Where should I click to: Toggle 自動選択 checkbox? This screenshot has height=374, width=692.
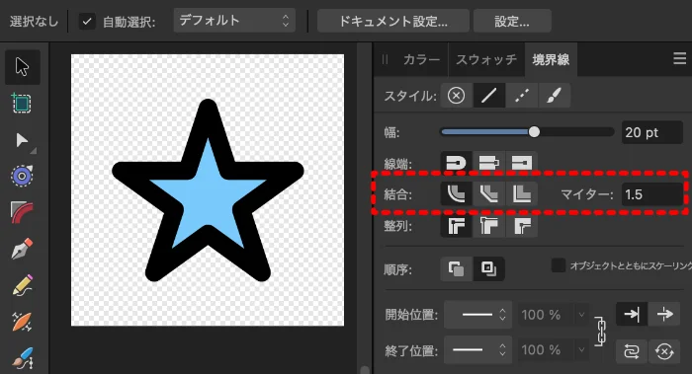(x=87, y=21)
